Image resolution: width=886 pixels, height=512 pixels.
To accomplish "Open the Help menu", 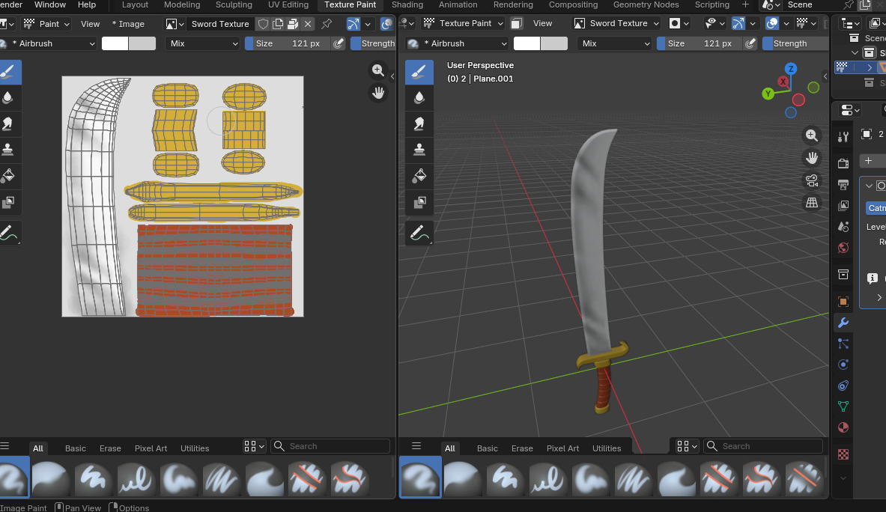I will [x=86, y=5].
